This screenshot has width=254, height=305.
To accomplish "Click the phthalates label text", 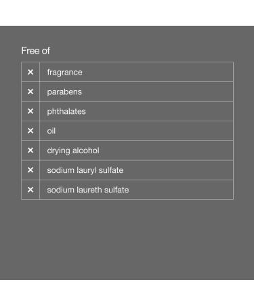I will coord(66,112).
